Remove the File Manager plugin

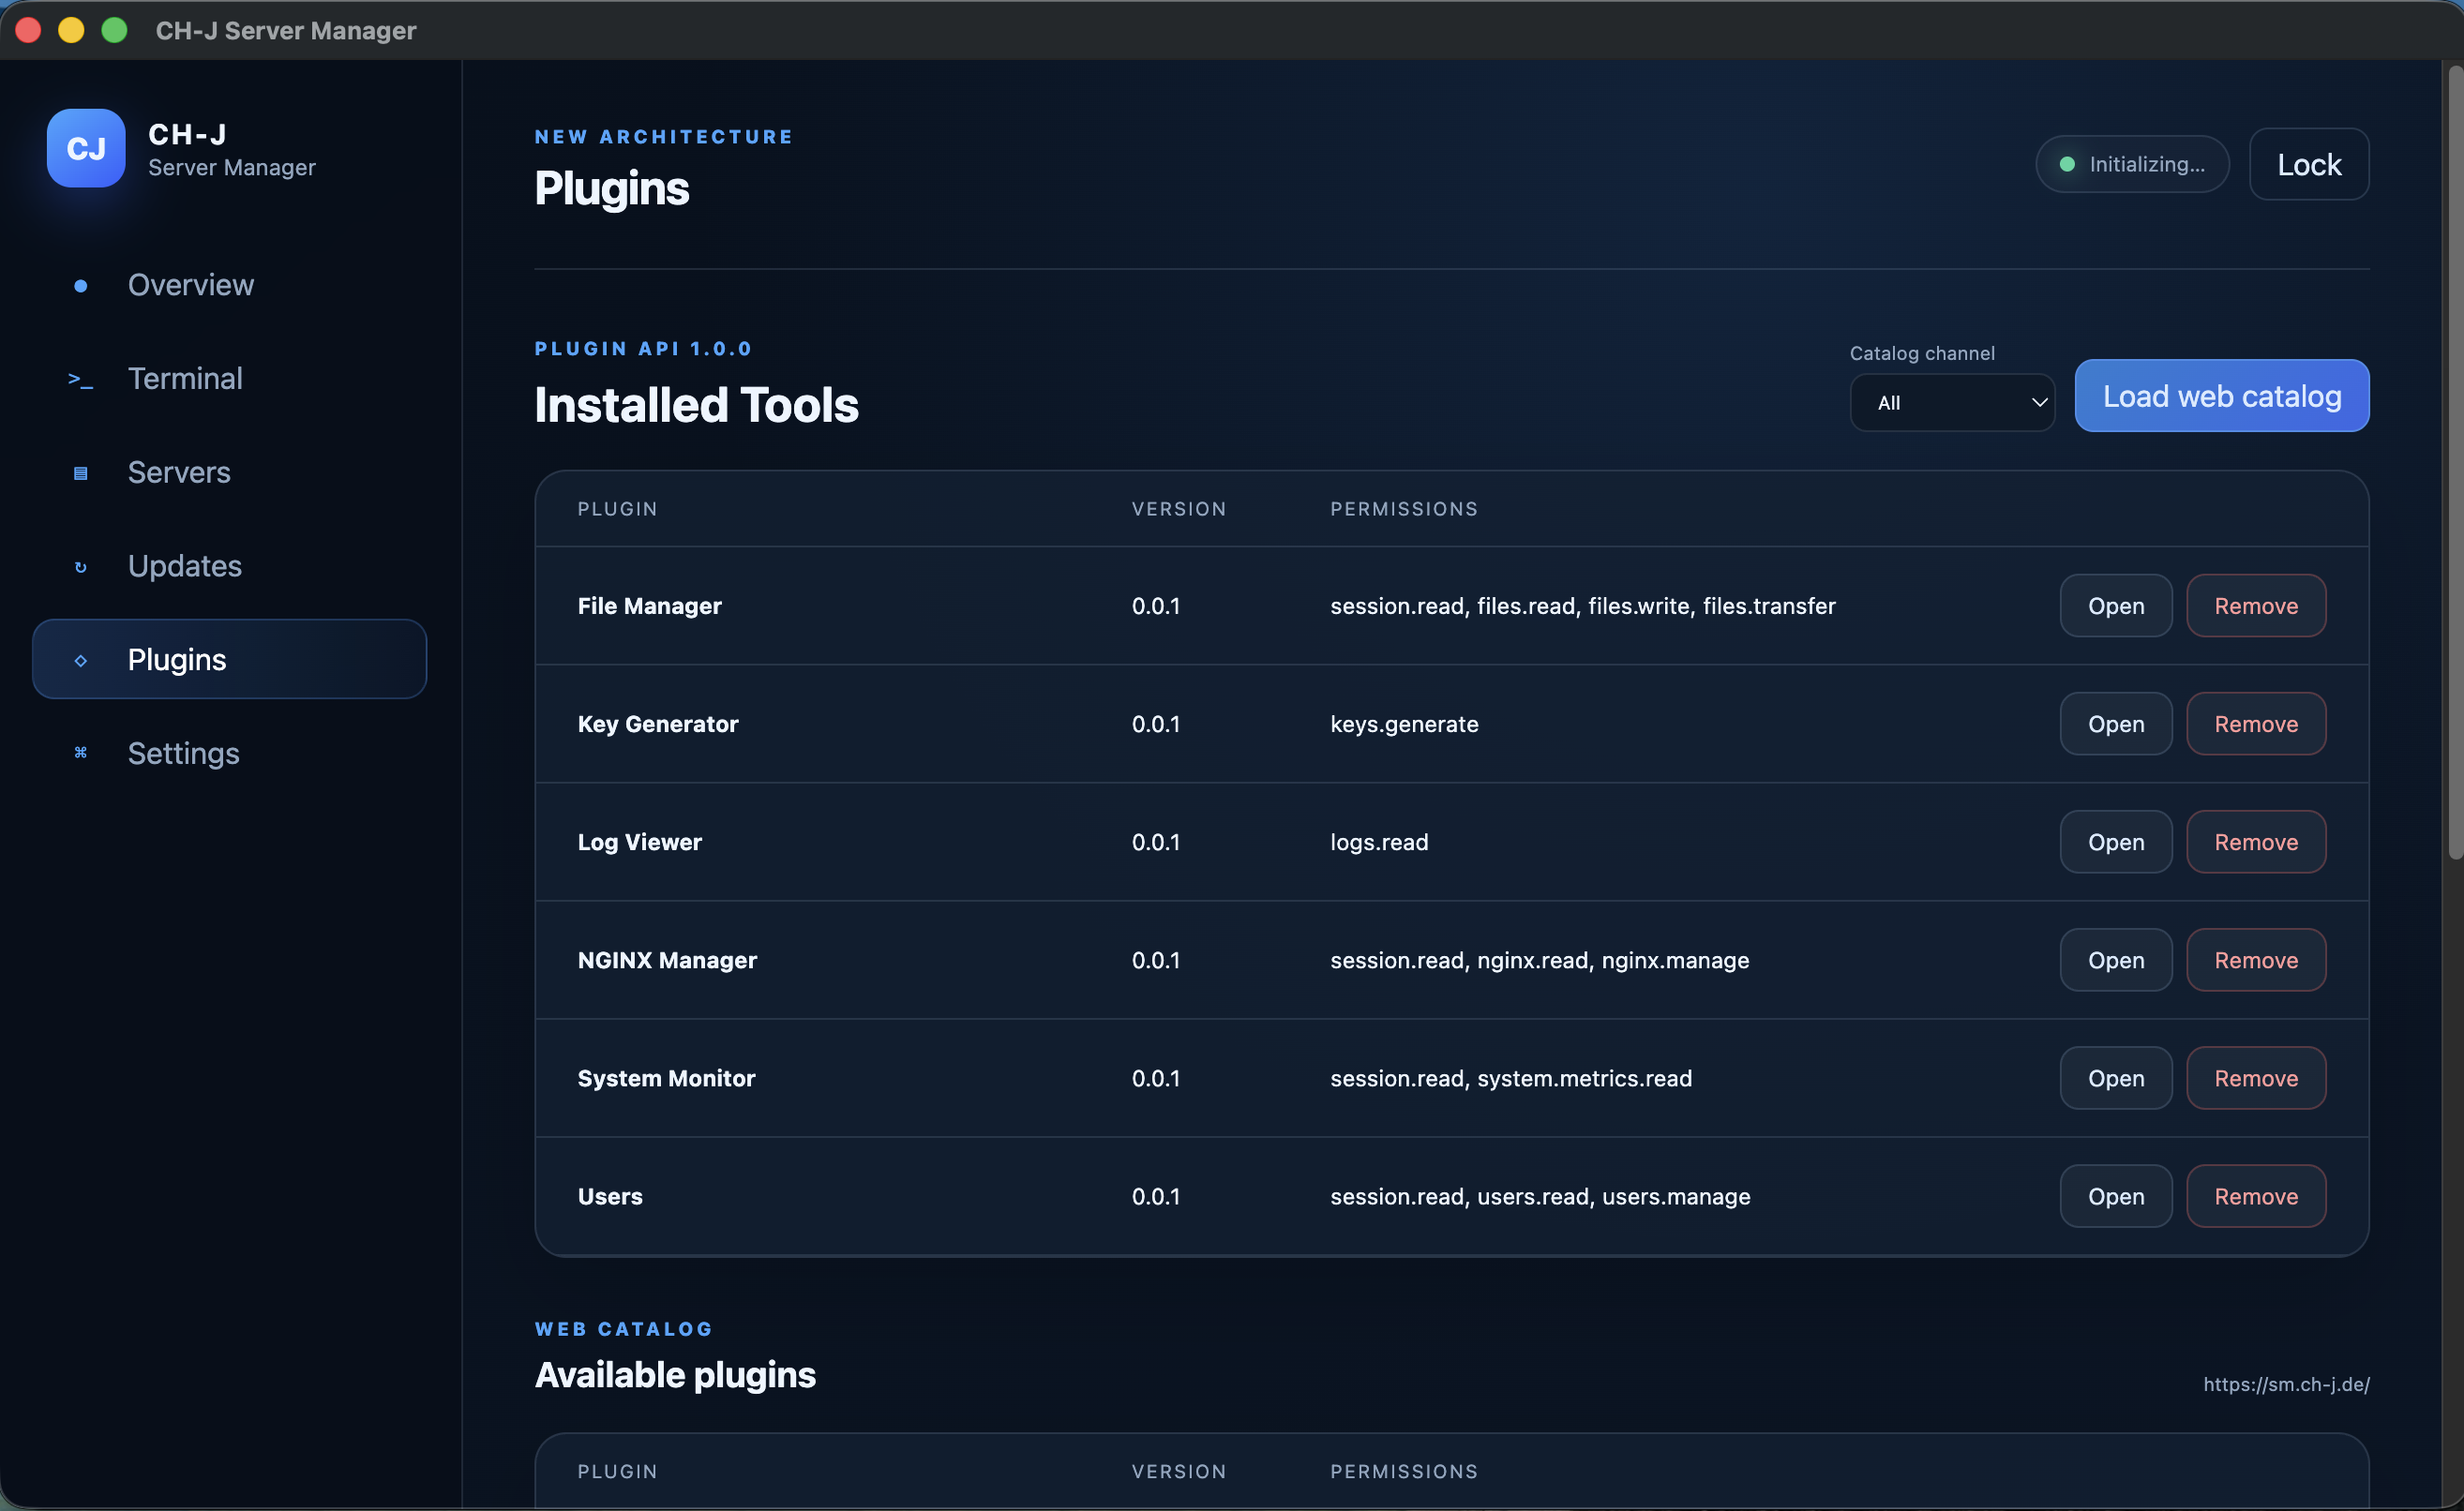2256,606
